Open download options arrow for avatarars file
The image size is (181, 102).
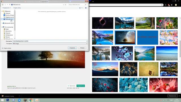[x=20, y=96]
